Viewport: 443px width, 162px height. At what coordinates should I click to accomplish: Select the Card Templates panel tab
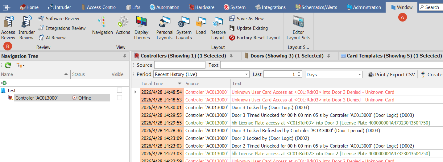392,56
